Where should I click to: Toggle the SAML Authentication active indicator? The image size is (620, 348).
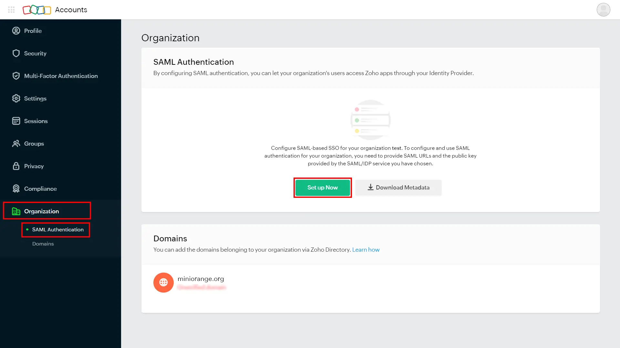pyautogui.click(x=27, y=229)
